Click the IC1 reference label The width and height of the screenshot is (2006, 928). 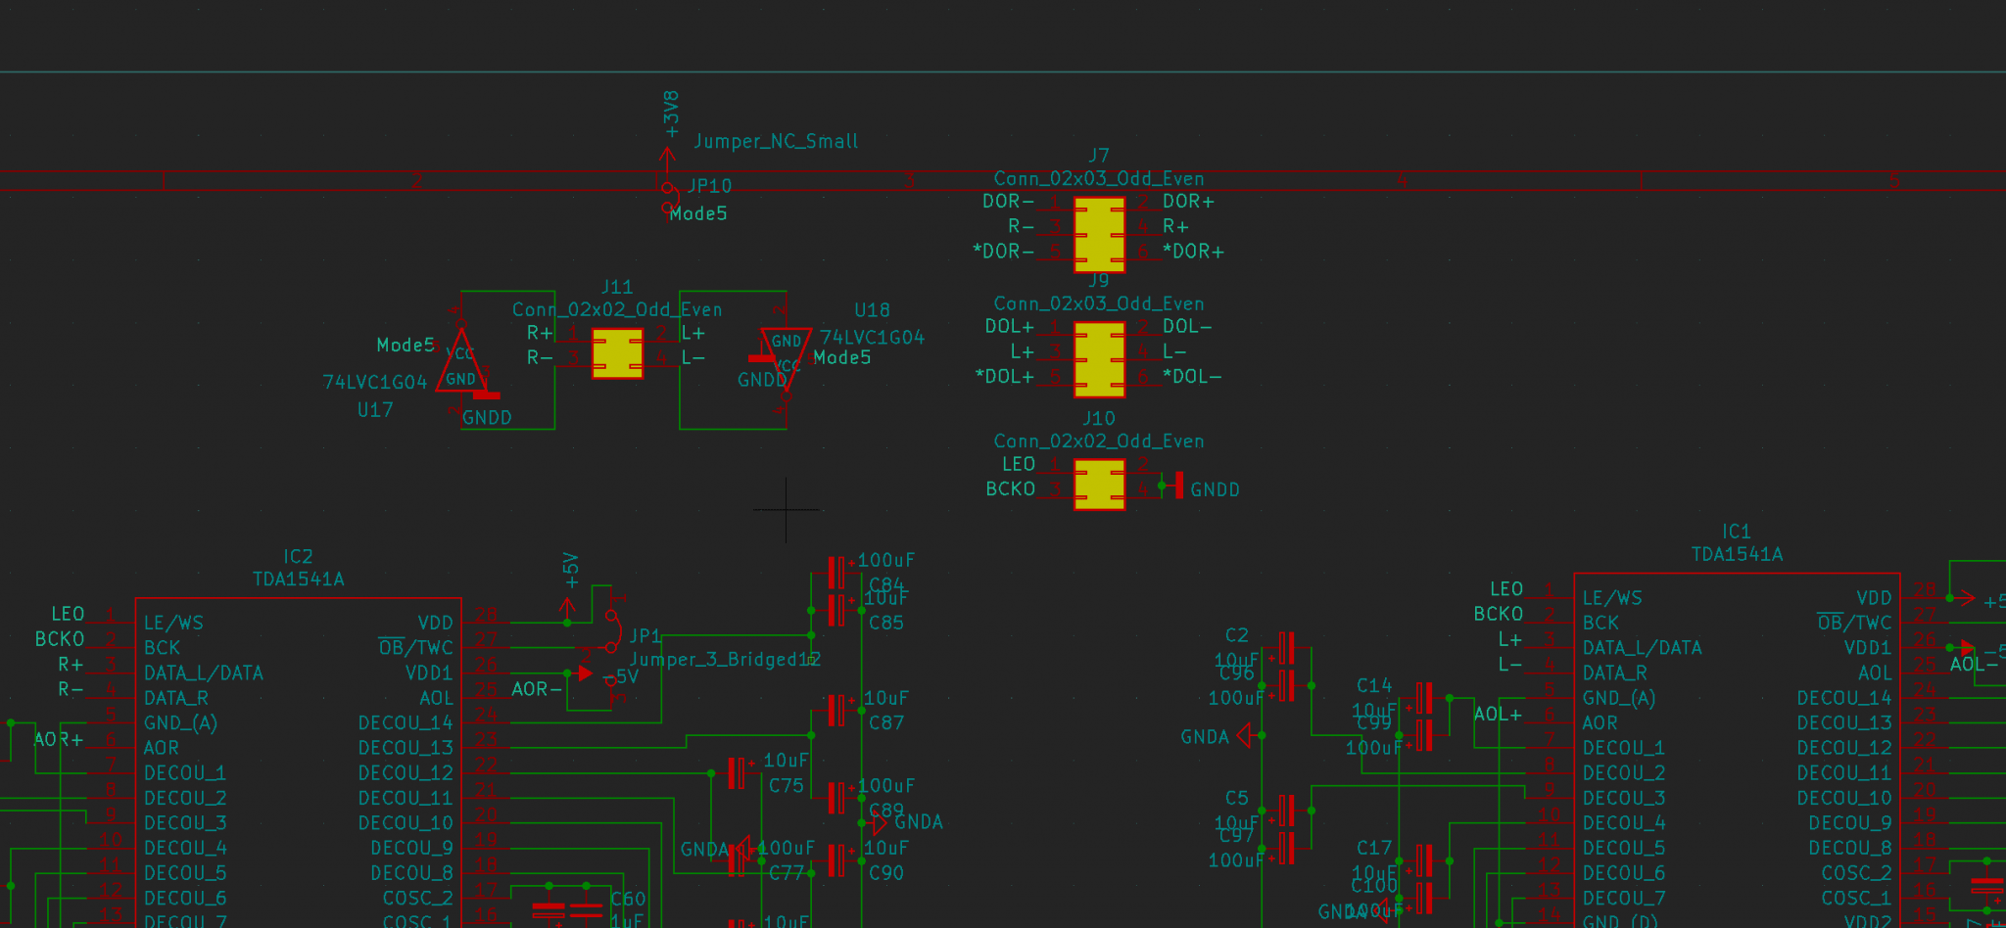coord(1737,532)
